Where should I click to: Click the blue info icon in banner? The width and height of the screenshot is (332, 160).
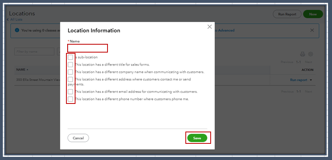[17, 30]
